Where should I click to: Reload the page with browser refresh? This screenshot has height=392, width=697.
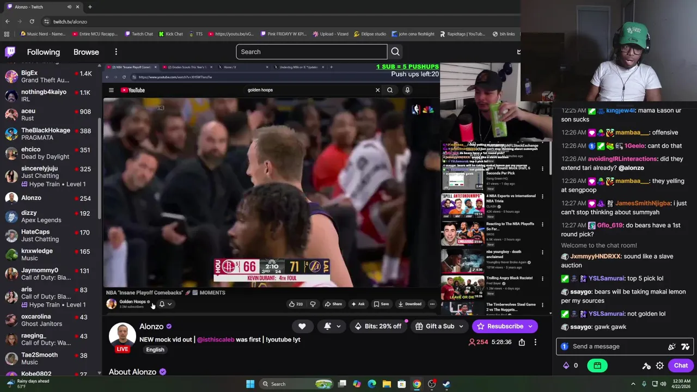click(32, 21)
